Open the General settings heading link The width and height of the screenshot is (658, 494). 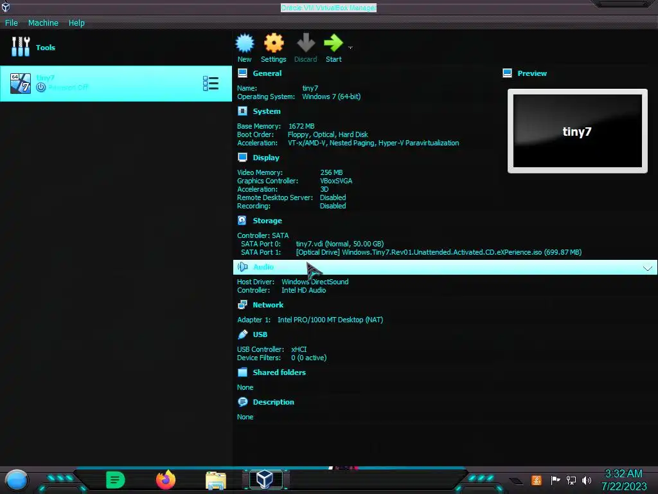tap(267, 73)
